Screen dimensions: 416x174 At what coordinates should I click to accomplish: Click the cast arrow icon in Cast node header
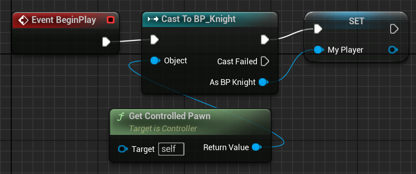coord(153,19)
